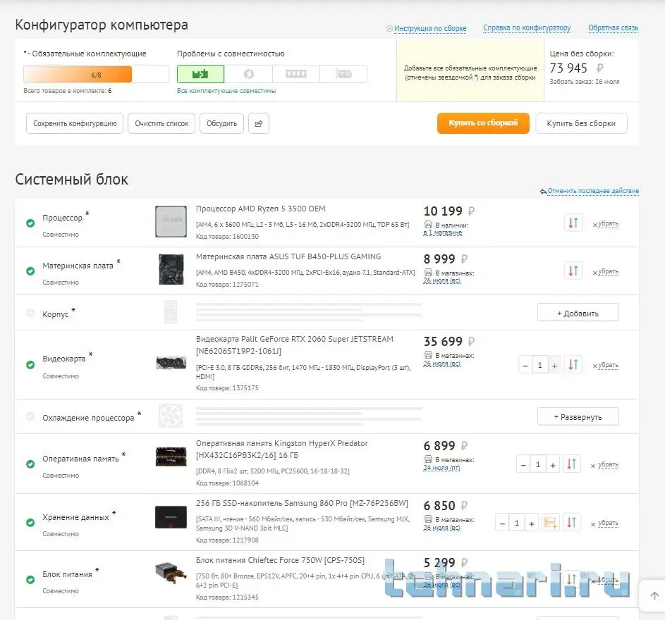
Task: Decrease video card quantity with minus
Action: point(525,365)
